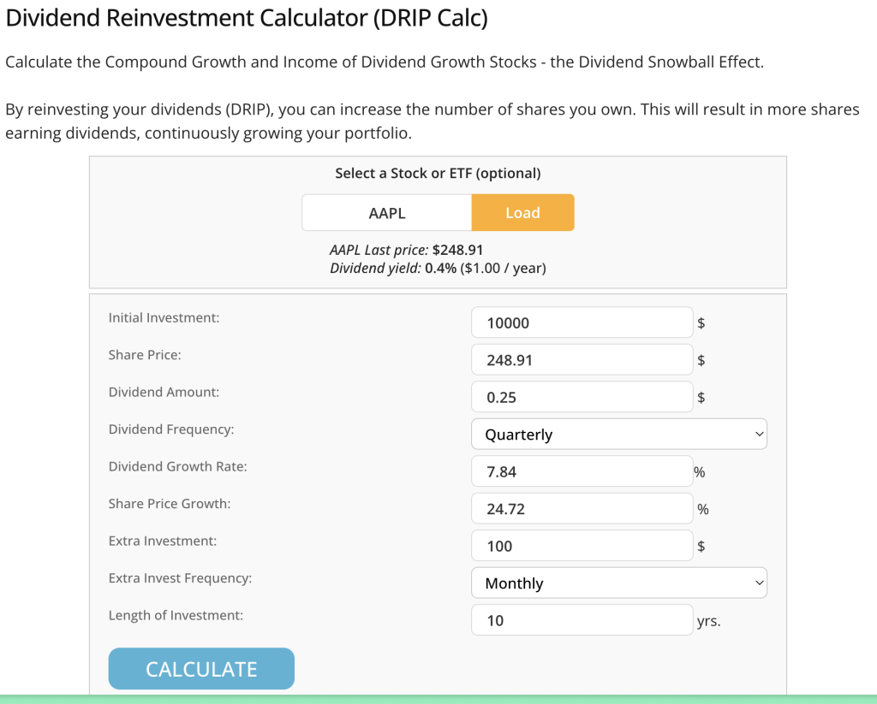Screen dimensions: 877x704
Task: Place cursor in the 248.91 price field
Action: pyautogui.click(x=581, y=359)
